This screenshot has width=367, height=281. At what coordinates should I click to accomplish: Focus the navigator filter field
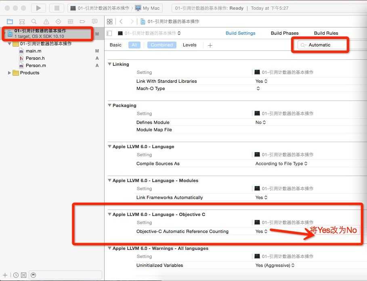pos(65,275)
